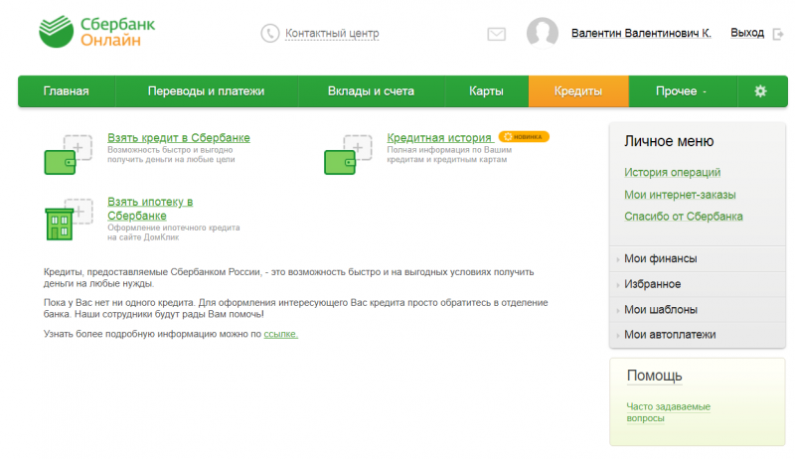Open Взять кредит в Сбербанке link

(179, 138)
